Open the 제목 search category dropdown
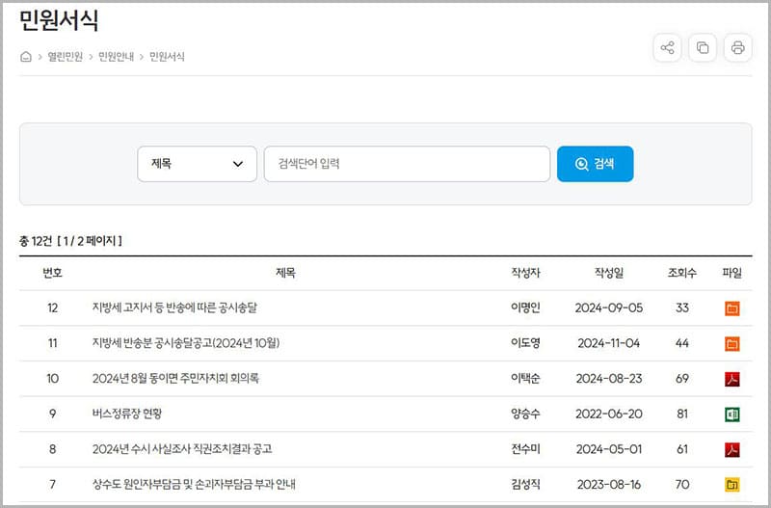This screenshot has height=508, width=771. pyautogui.click(x=197, y=164)
